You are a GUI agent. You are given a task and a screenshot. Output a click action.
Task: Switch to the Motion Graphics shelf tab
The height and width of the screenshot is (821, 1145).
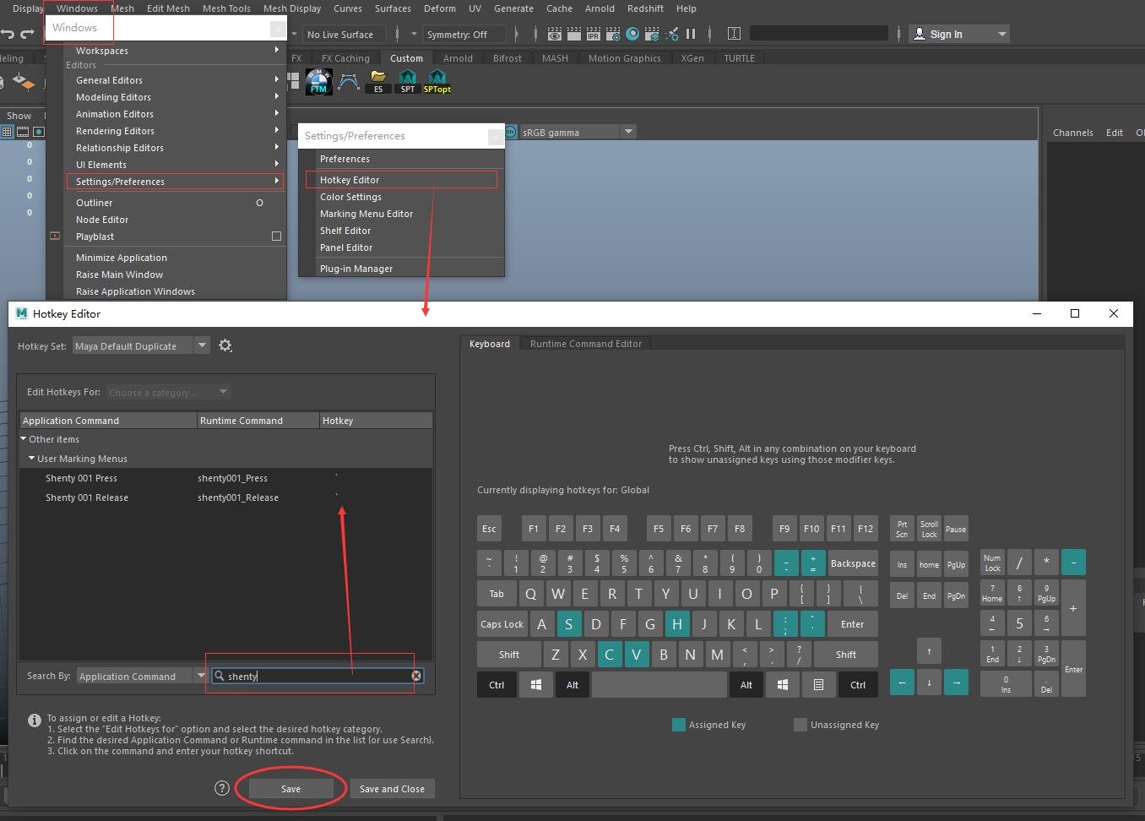pyautogui.click(x=625, y=58)
